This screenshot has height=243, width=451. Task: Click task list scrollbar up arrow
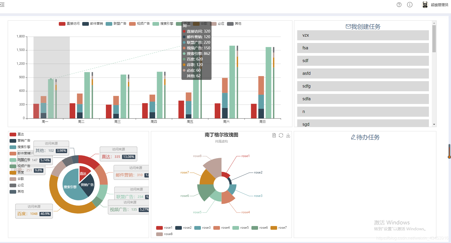[x=434, y=23]
